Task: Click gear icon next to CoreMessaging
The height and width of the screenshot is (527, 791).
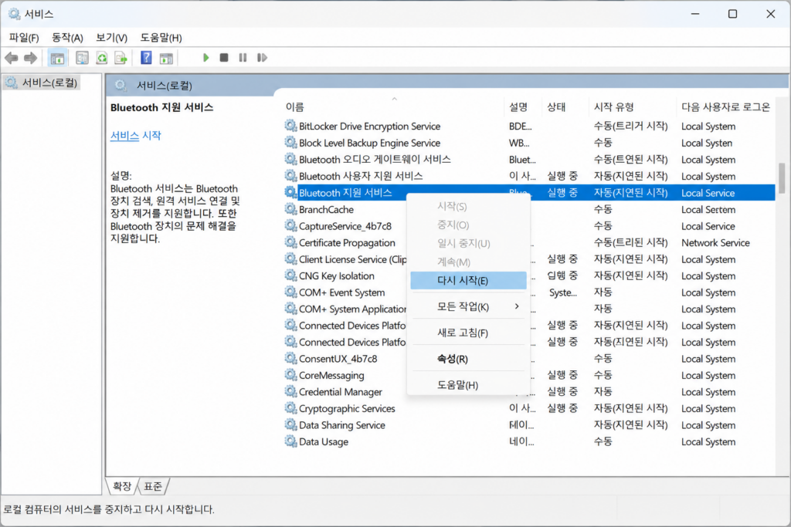Action: click(x=290, y=375)
